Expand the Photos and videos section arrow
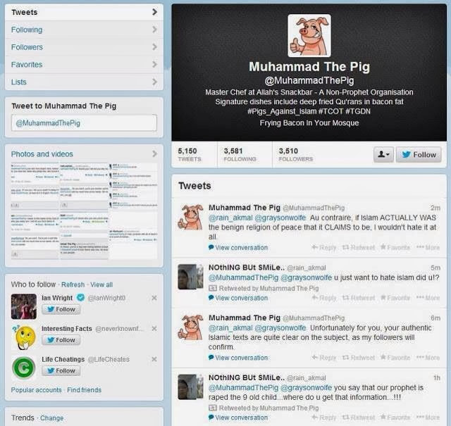 coord(155,154)
